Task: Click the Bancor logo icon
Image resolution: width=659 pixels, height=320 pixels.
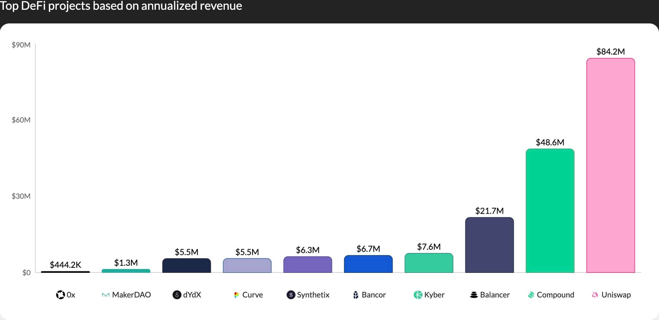Action: pos(355,295)
